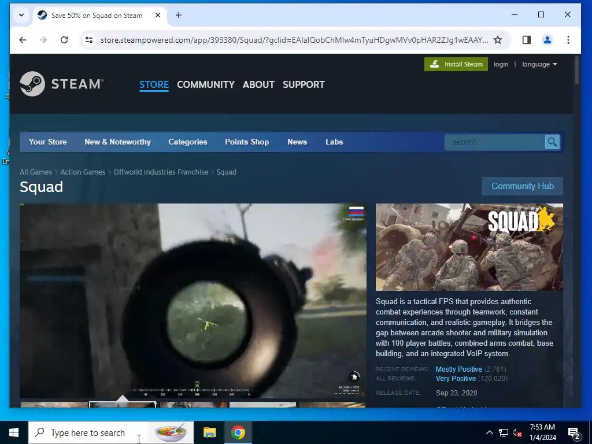The width and height of the screenshot is (592, 444).
Task: Click Offworld Industries Franchise breadcrumb
Action: pyautogui.click(x=161, y=172)
